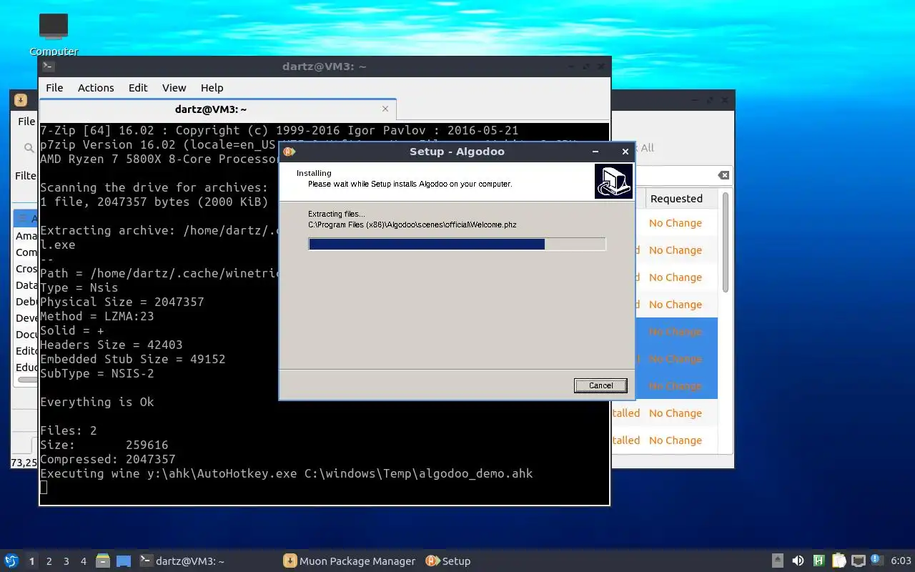Open the network connection tray icon
Image resolution: width=915 pixels, height=572 pixels.
point(859,561)
